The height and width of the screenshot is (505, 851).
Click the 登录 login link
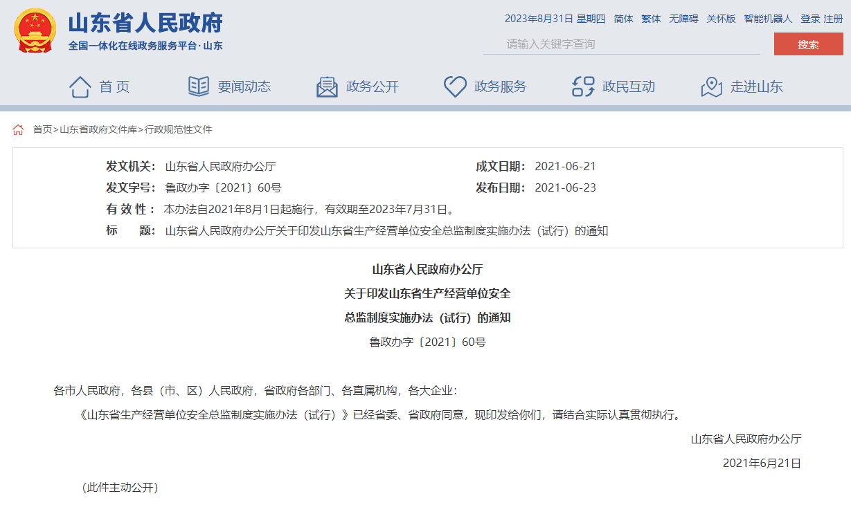810,19
